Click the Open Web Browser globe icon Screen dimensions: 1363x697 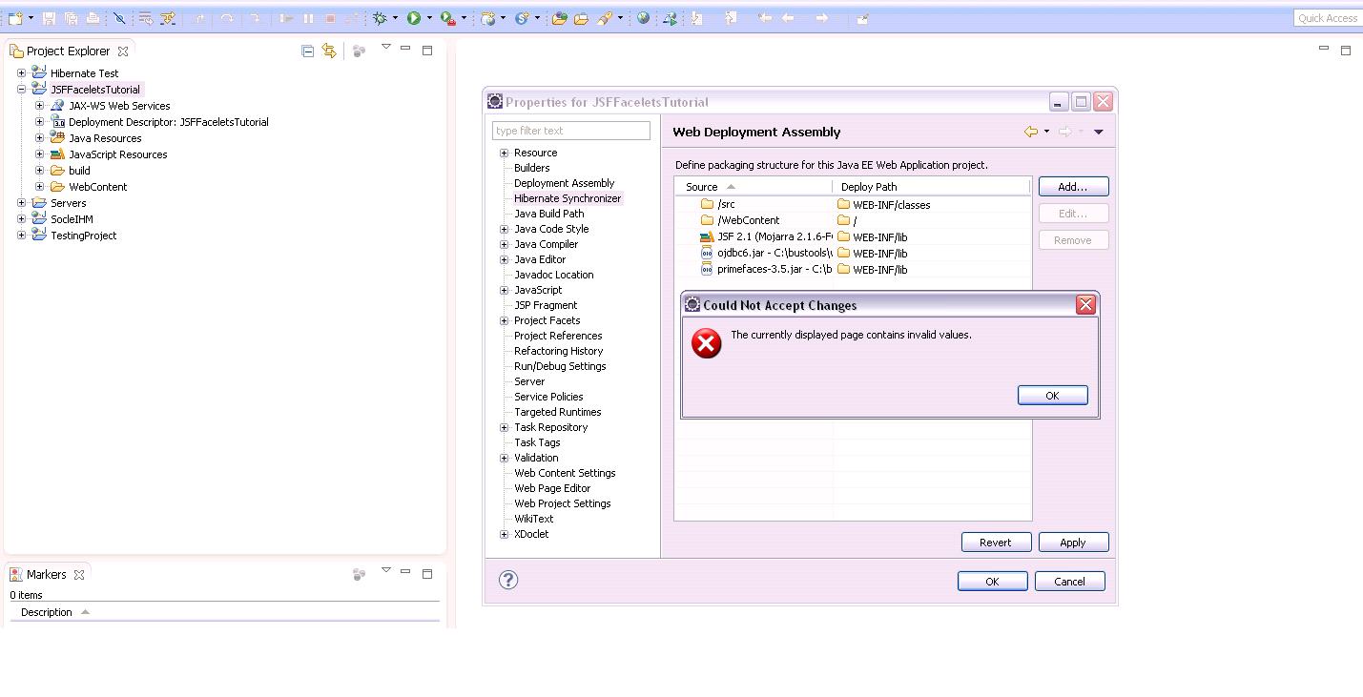(643, 18)
